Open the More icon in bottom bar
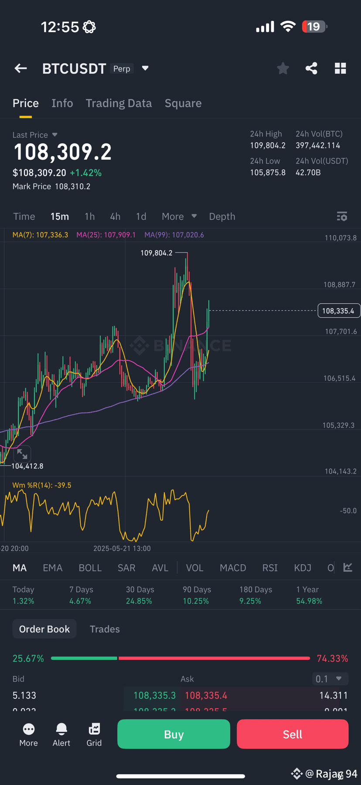 [x=29, y=734]
